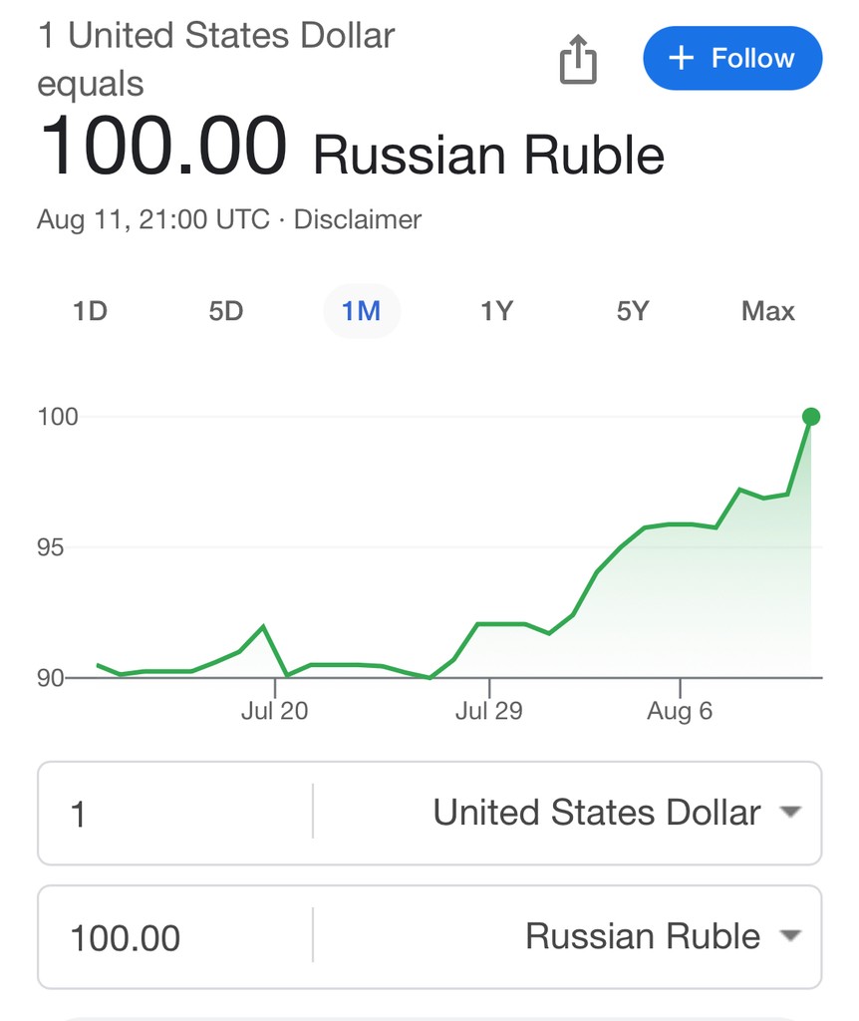The height and width of the screenshot is (1021, 859).
Task: Click the Jul 29 date marker on axis
Action: point(488,711)
